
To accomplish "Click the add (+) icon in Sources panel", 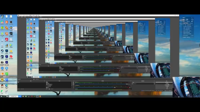I will coord(46,89).
